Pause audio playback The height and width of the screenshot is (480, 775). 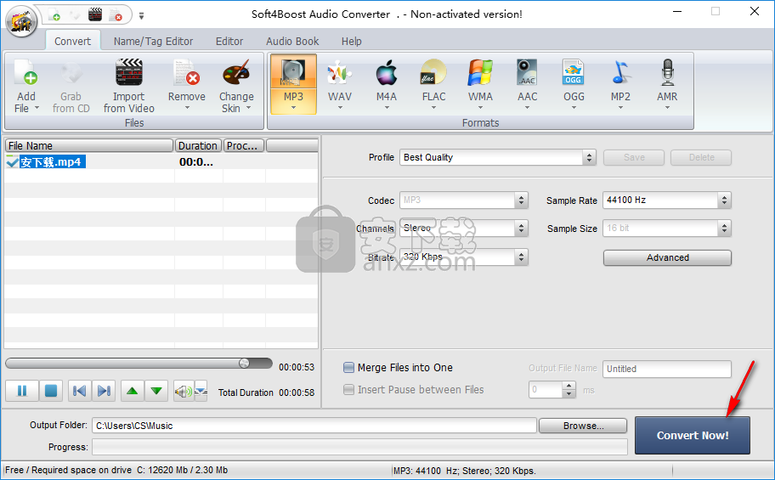[x=22, y=391]
